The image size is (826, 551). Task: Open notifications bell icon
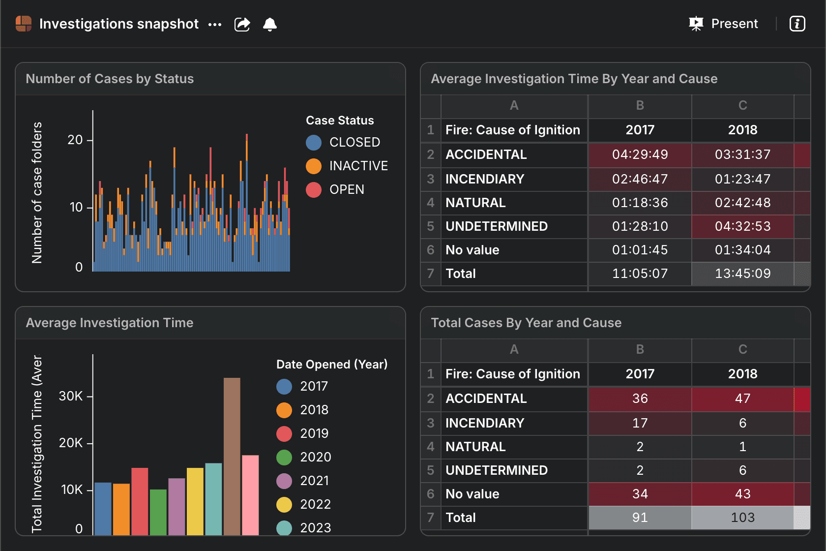pyautogui.click(x=270, y=24)
